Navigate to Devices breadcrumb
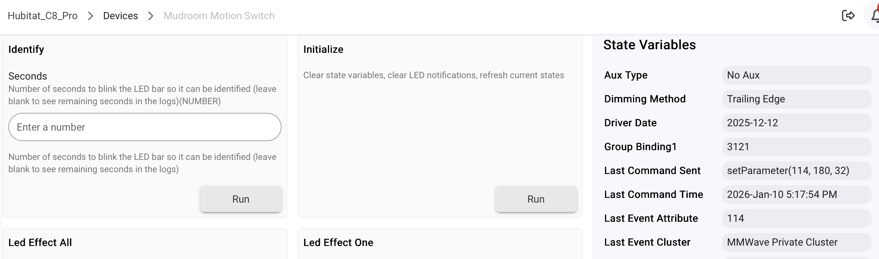The image size is (879, 259). (120, 16)
